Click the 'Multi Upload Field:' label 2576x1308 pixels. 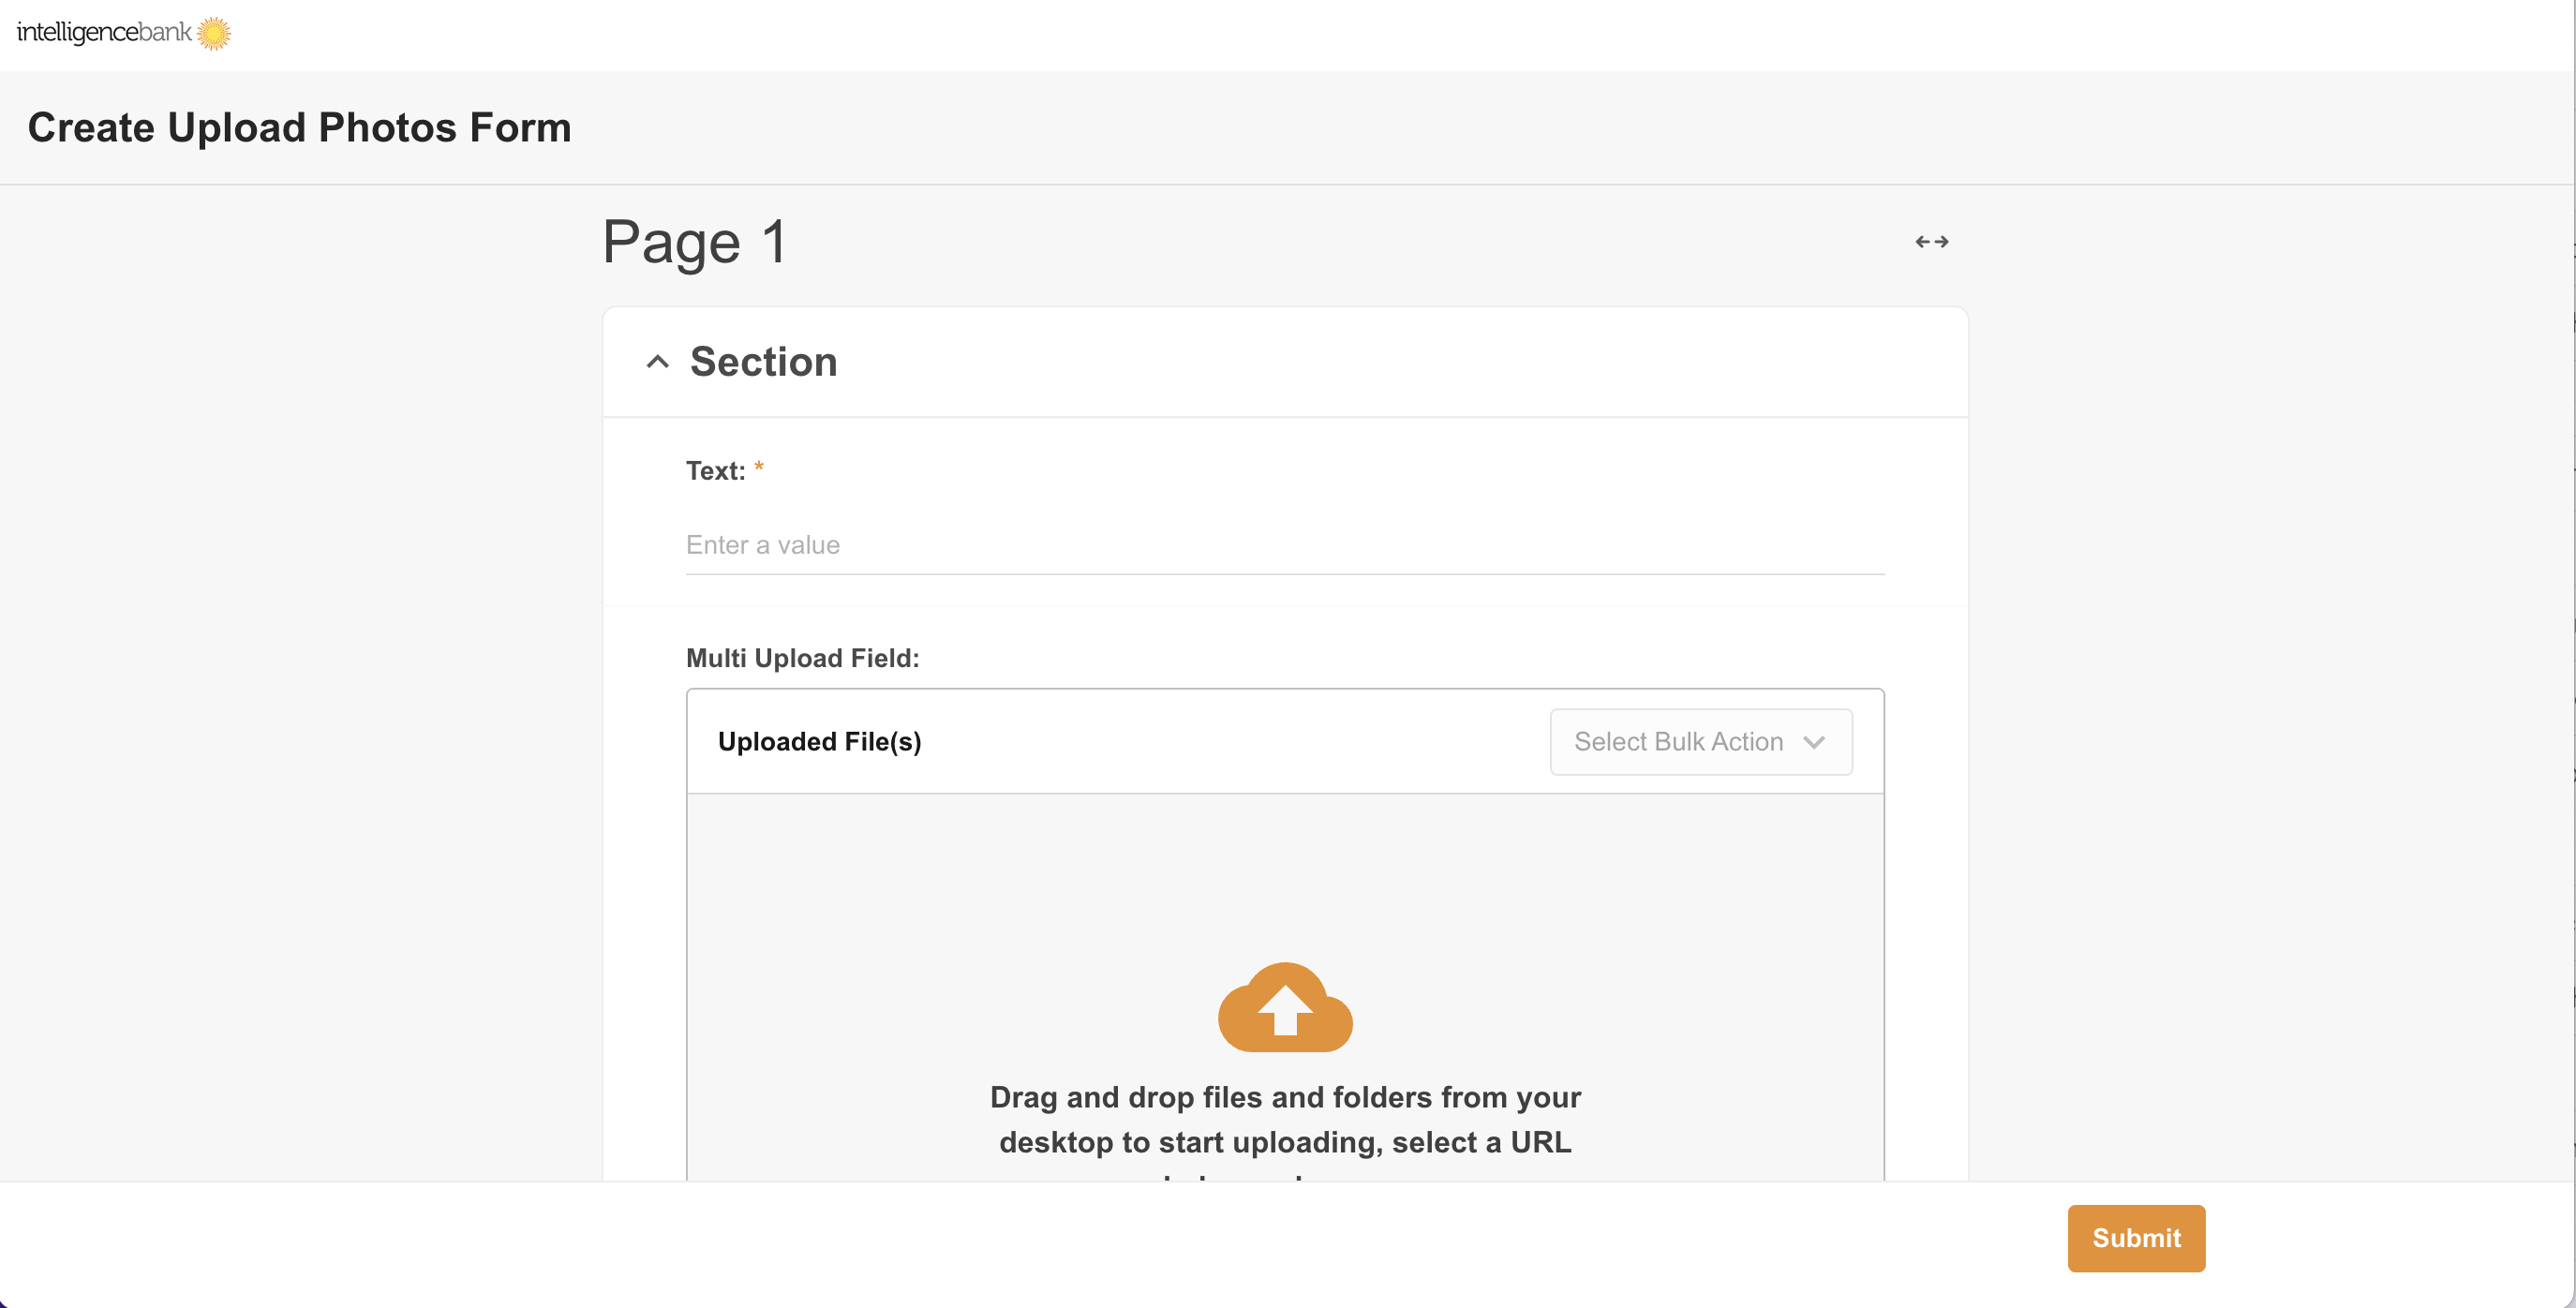802,658
